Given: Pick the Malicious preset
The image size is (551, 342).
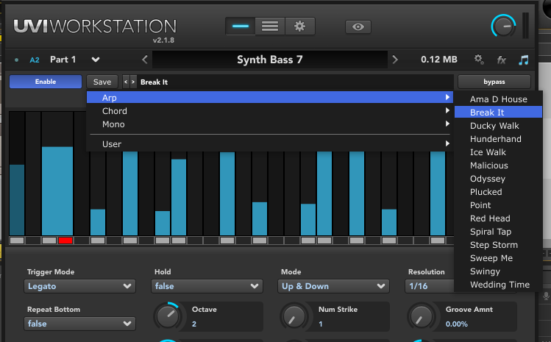Looking at the screenshot, I should tap(498, 165).
